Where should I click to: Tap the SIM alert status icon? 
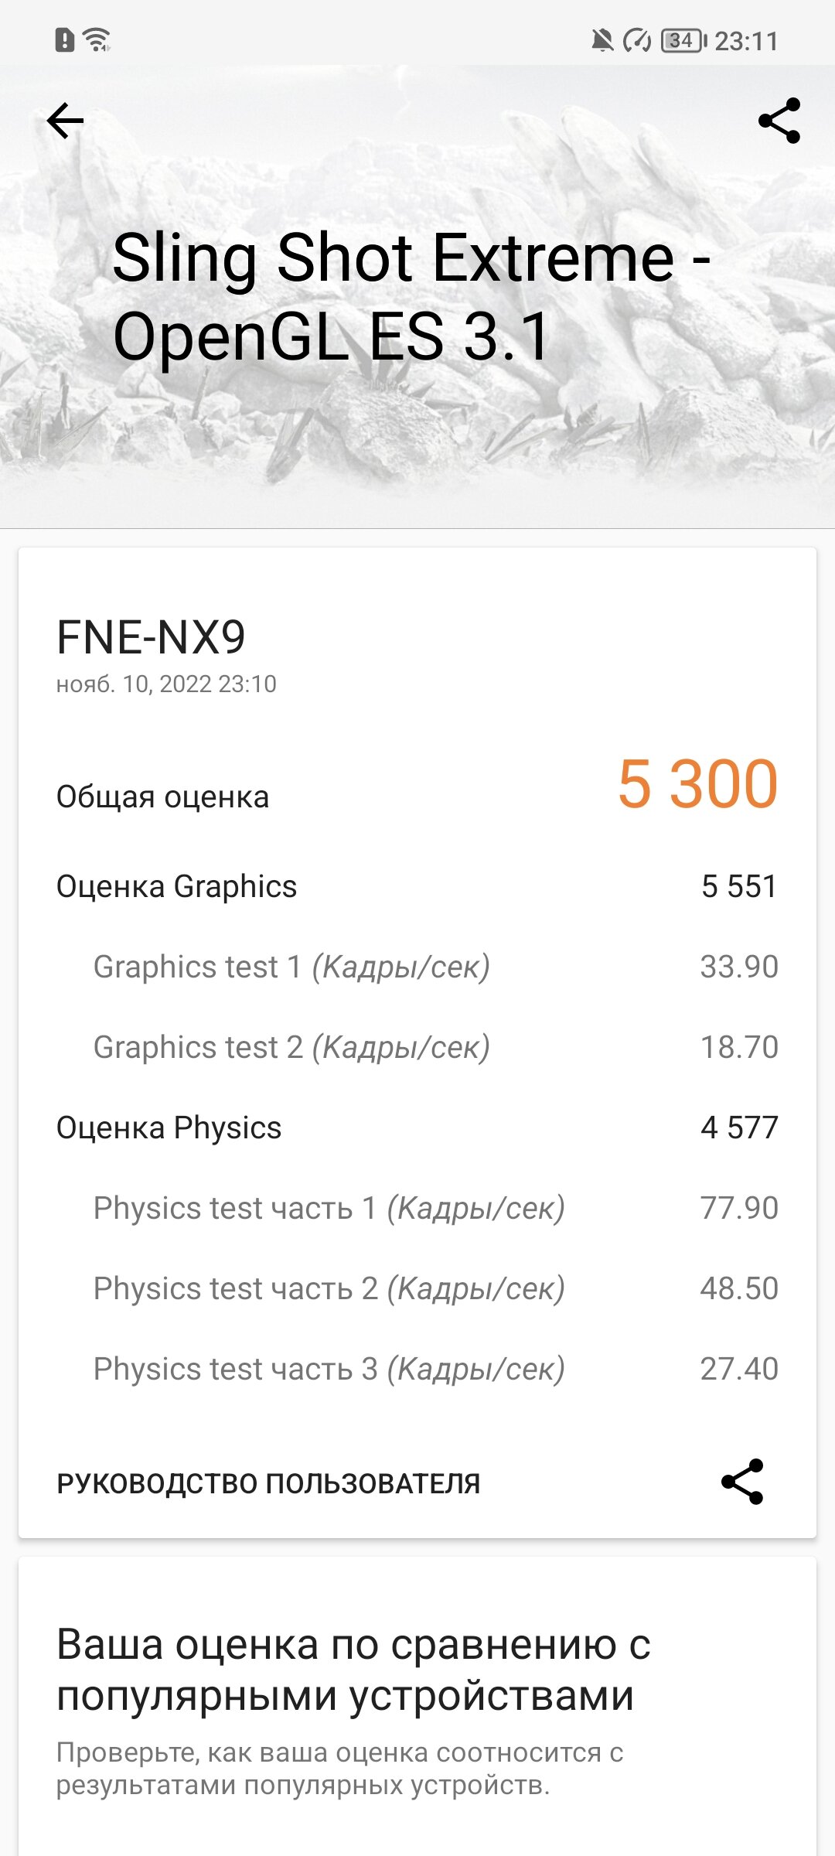(x=65, y=39)
